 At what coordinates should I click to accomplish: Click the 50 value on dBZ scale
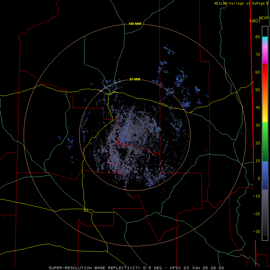(258, 90)
